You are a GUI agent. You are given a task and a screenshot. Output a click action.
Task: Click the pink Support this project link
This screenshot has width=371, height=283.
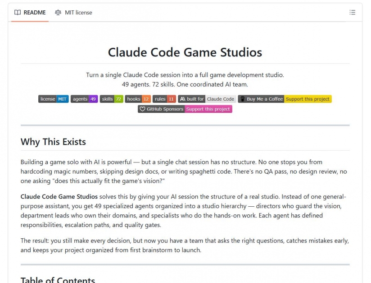208,109
